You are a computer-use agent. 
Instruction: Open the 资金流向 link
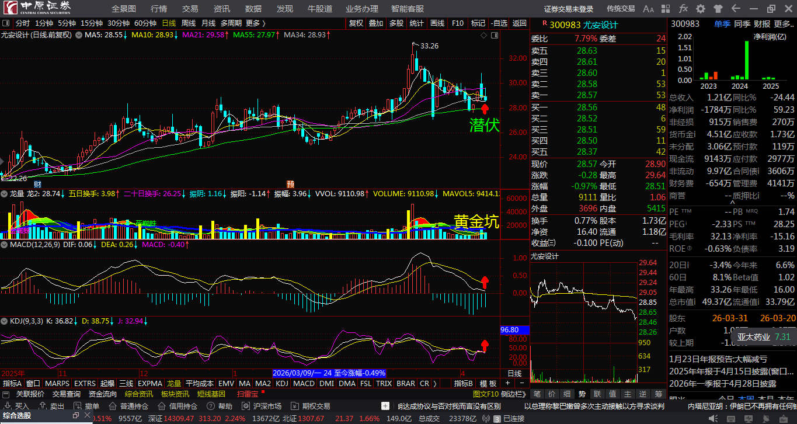click(102, 394)
